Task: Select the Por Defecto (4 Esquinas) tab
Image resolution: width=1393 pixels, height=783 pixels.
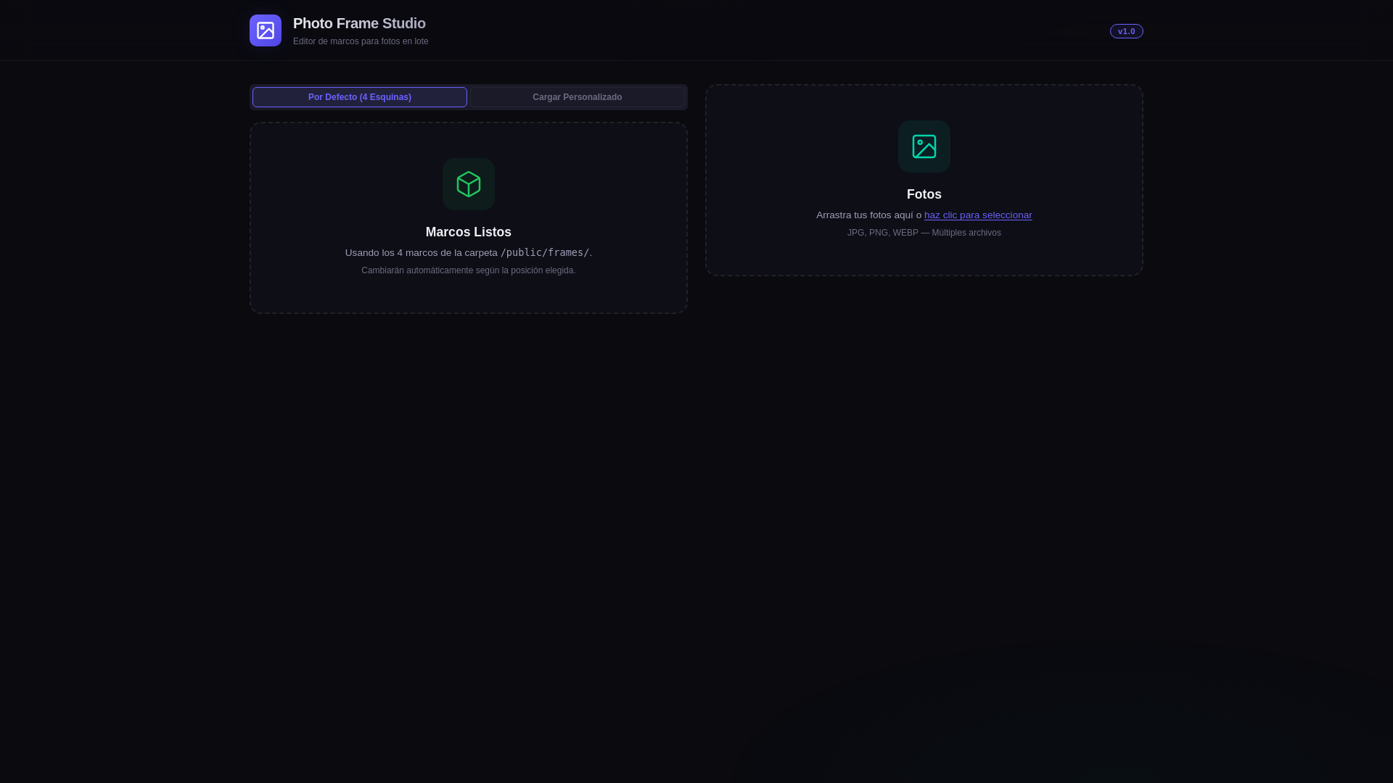Action: pos(360,97)
